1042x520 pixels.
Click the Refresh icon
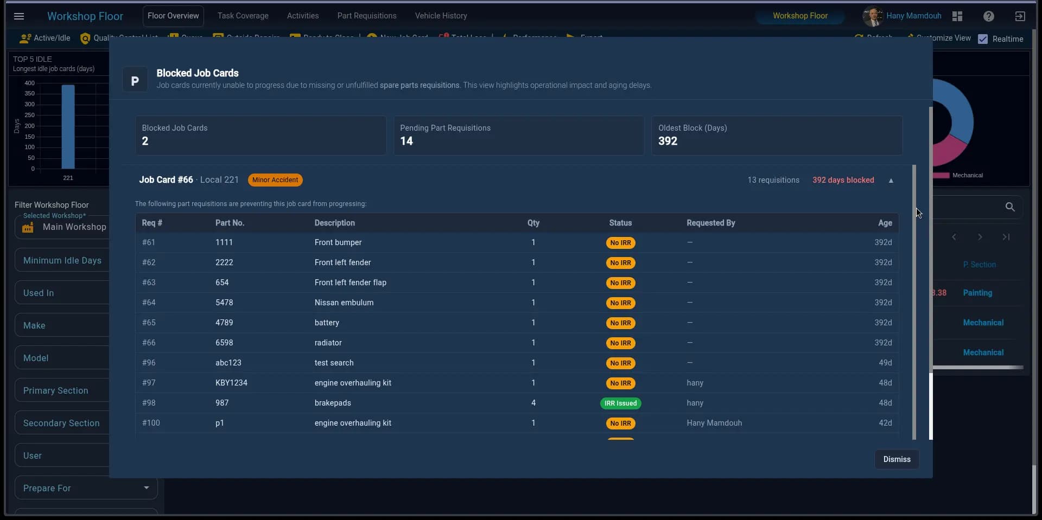pos(860,37)
